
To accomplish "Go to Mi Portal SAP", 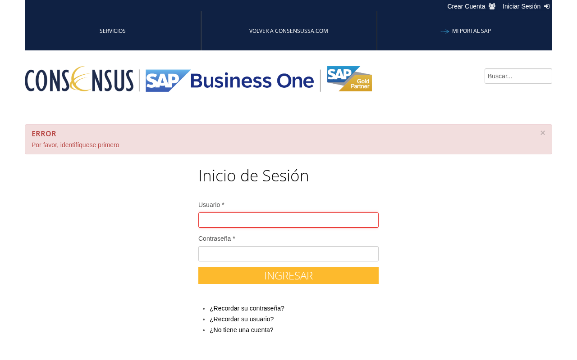I will [472, 31].
